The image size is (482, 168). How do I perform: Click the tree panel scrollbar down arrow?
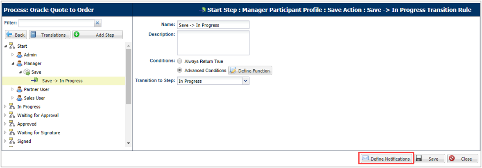(129, 143)
